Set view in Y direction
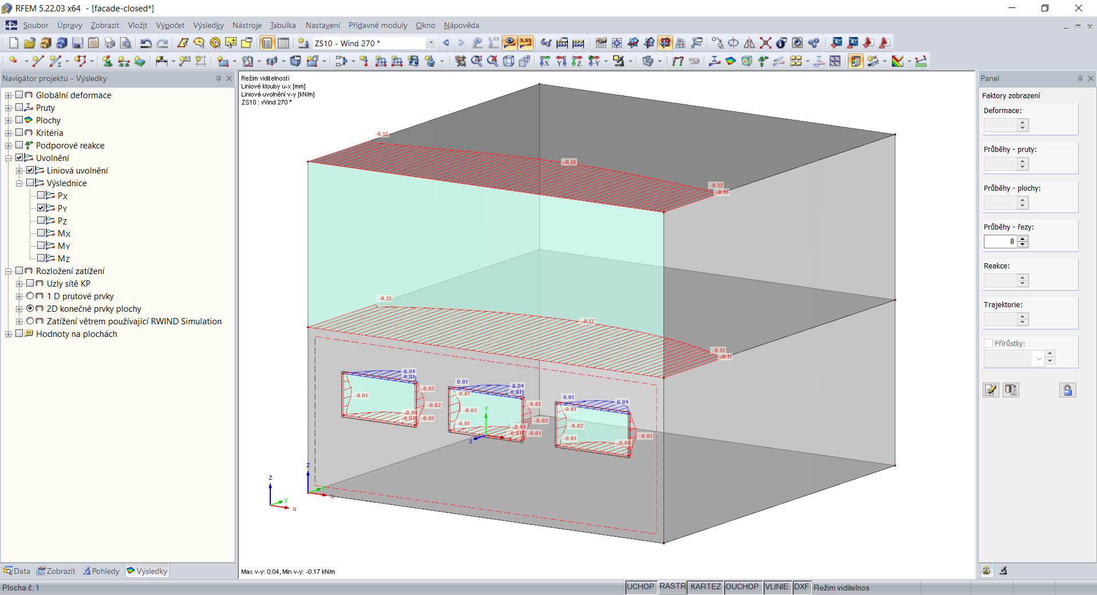1097x595 pixels. 561,61
